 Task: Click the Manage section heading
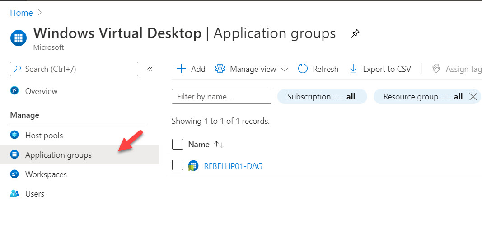coord(24,115)
